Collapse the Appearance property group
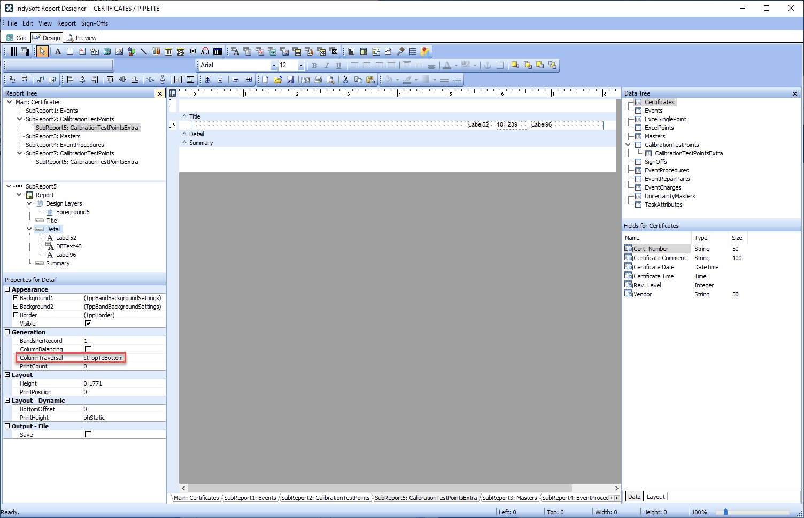The width and height of the screenshot is (804, 518). (x=7, y=289)
